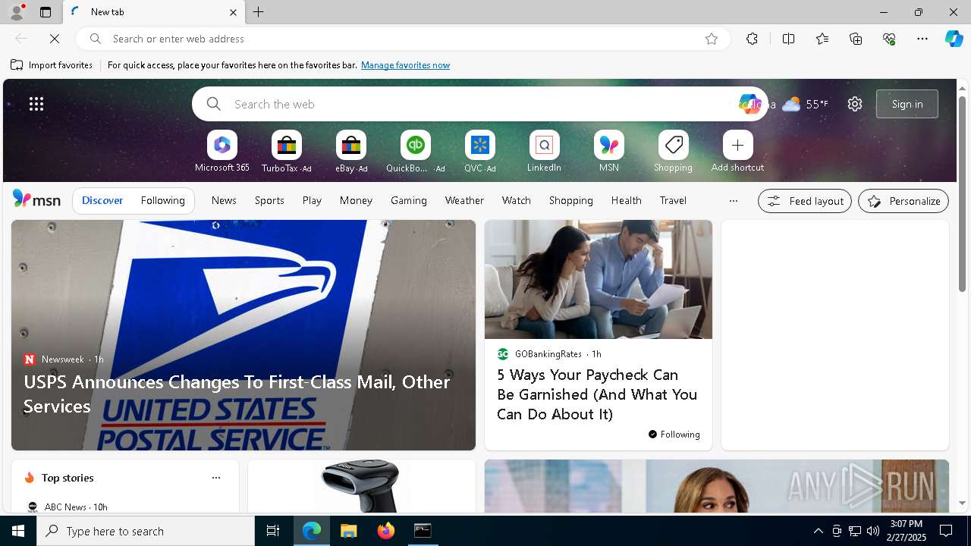Image resolution: width=971 pixels, height=546 pixels.
Task: Add this page to favorites star
Action: (712, 39)
